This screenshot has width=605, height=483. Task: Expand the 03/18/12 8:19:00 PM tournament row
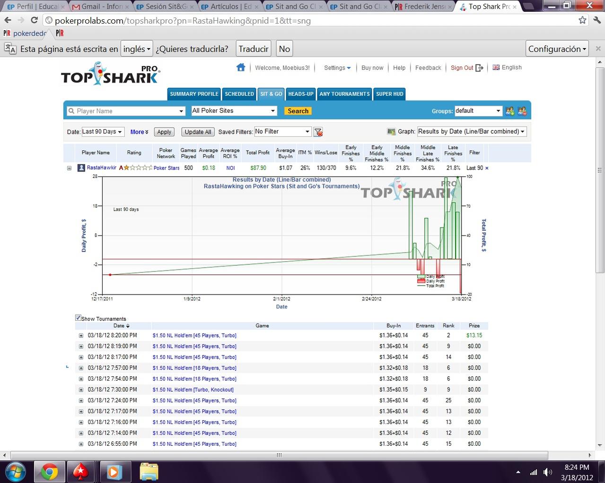81,347
